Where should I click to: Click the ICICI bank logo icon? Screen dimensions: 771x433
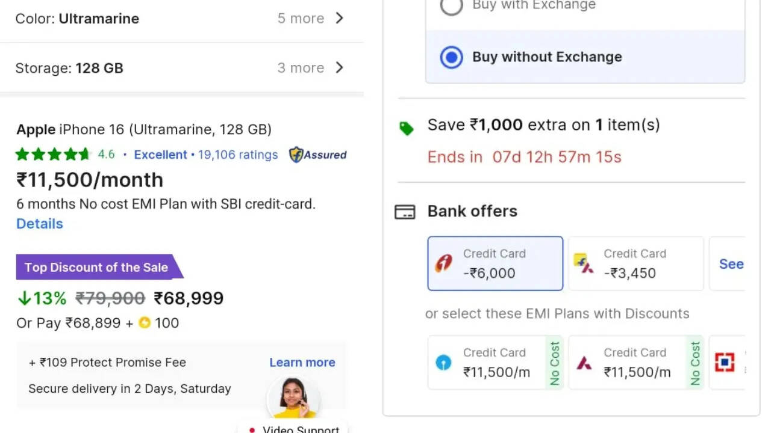[x=444, y=263]
